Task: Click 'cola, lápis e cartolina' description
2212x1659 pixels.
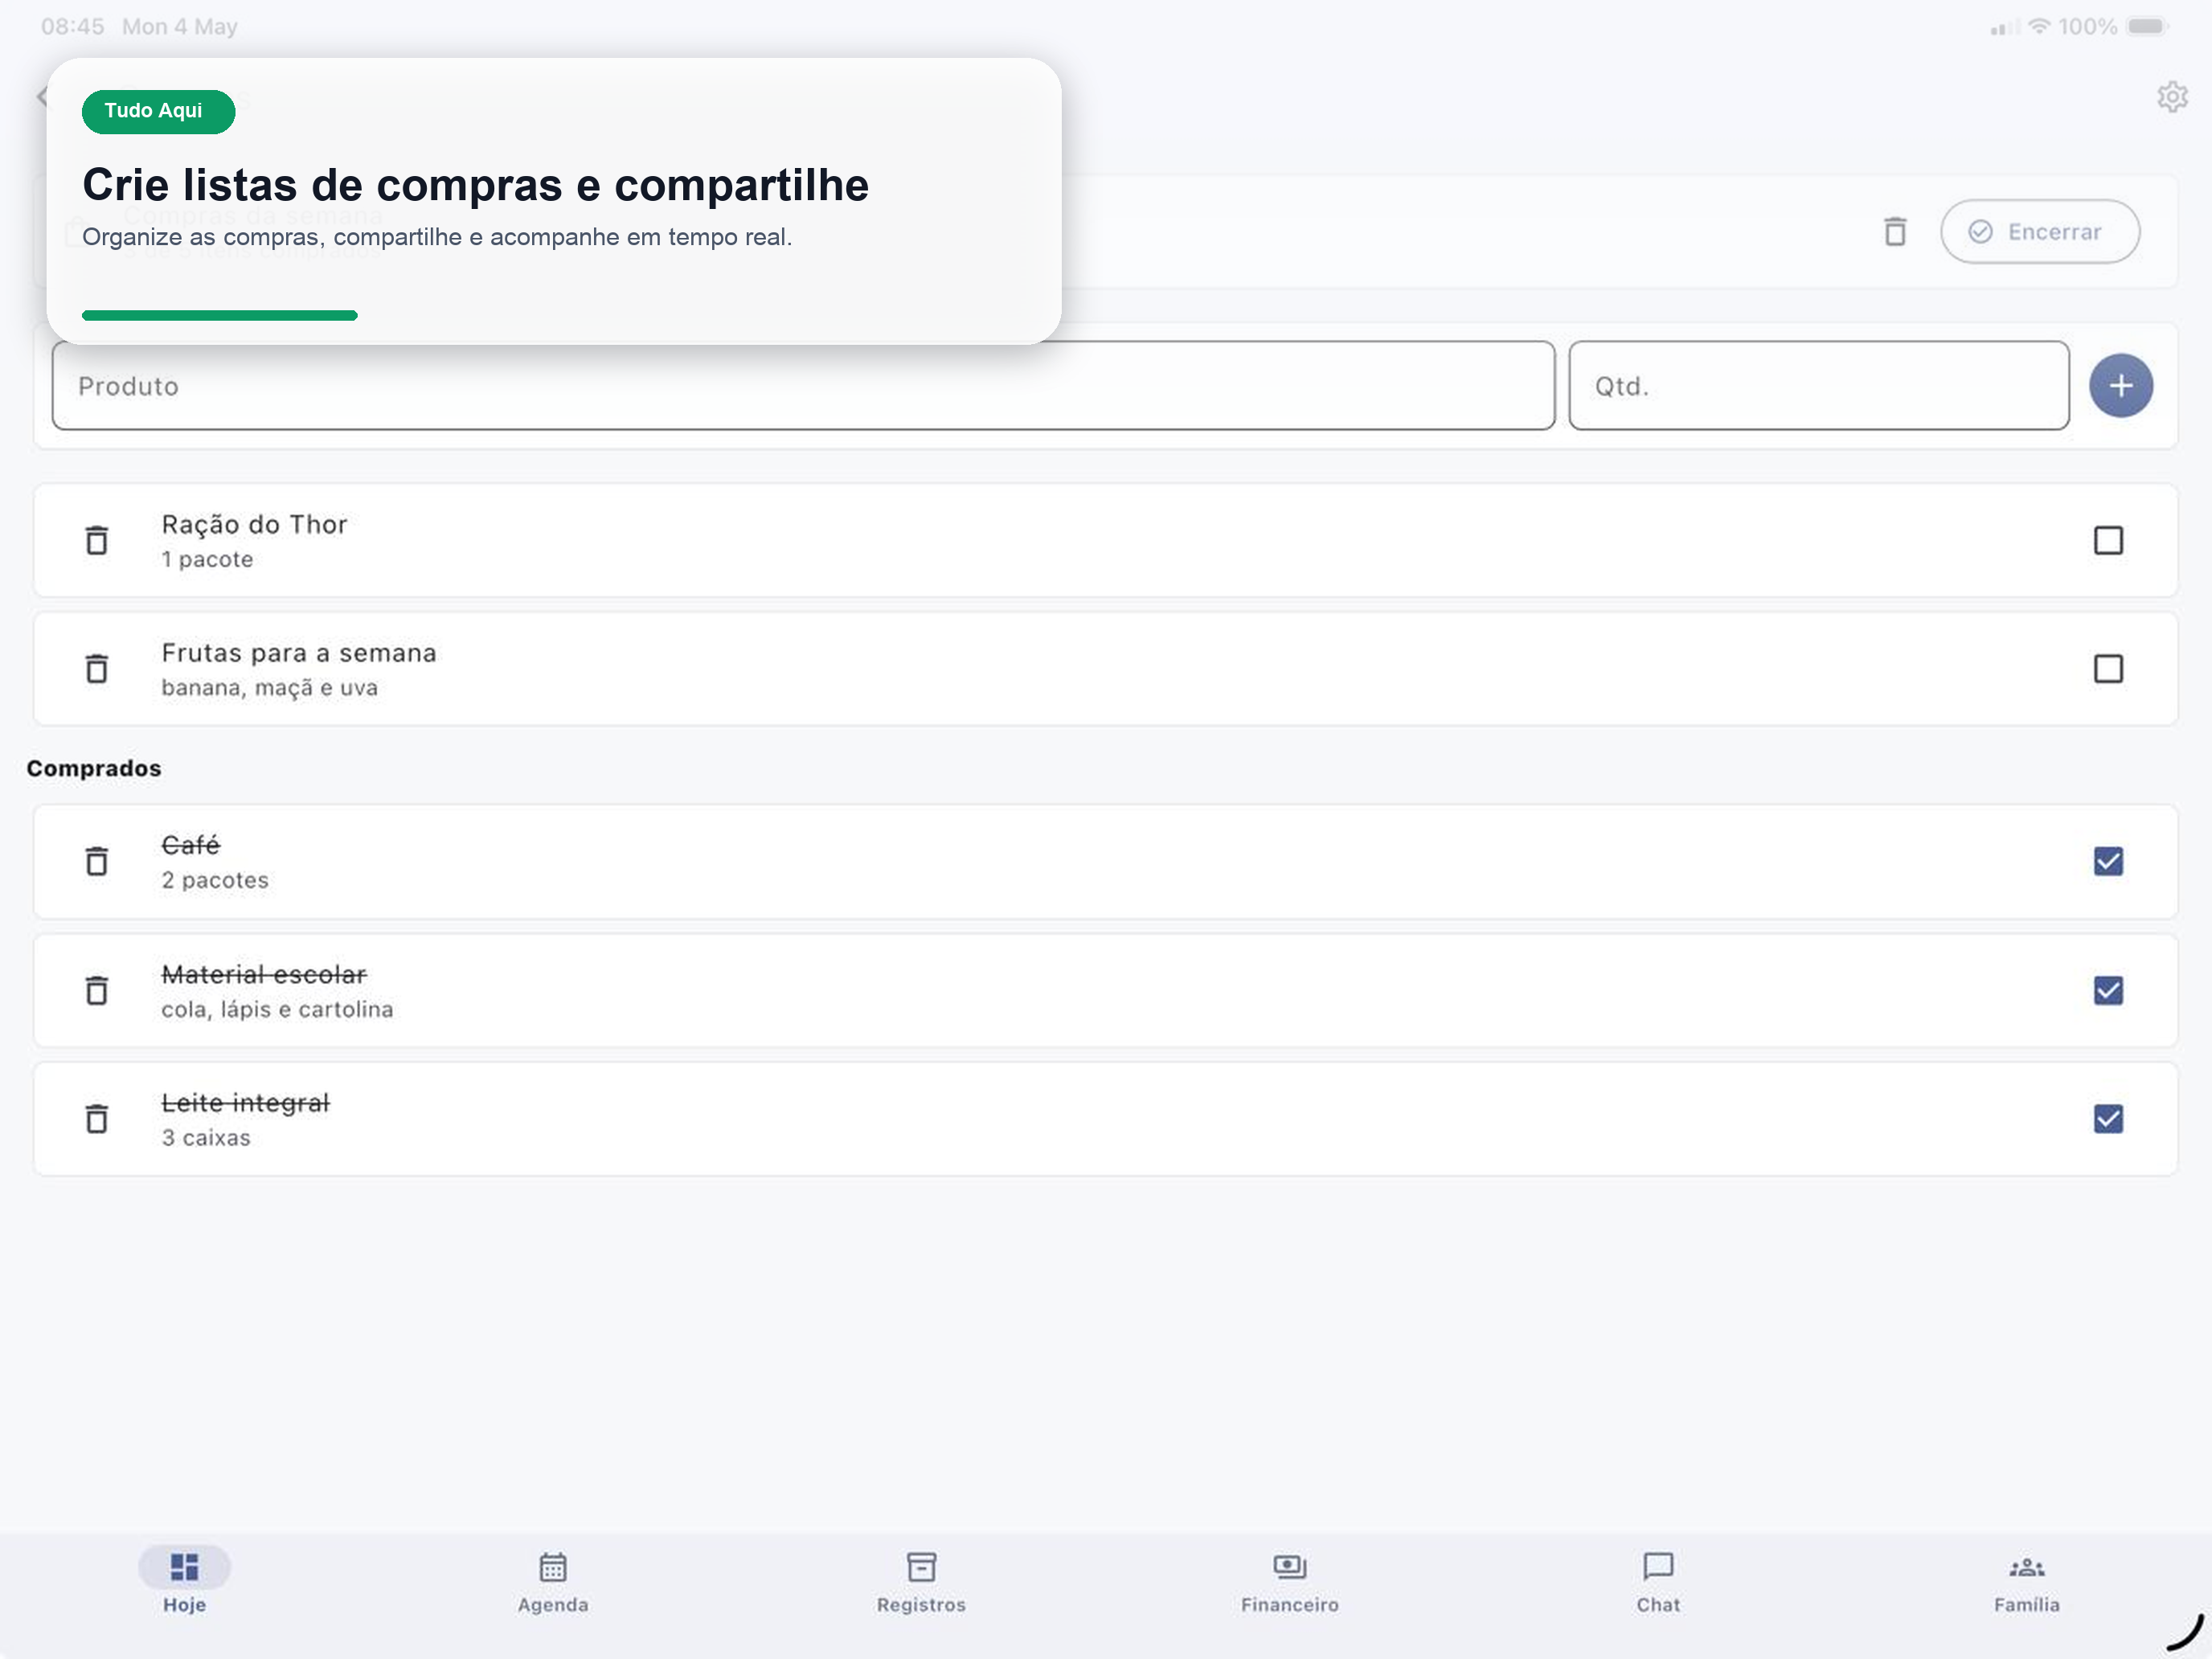Action: pos(277,1009)
